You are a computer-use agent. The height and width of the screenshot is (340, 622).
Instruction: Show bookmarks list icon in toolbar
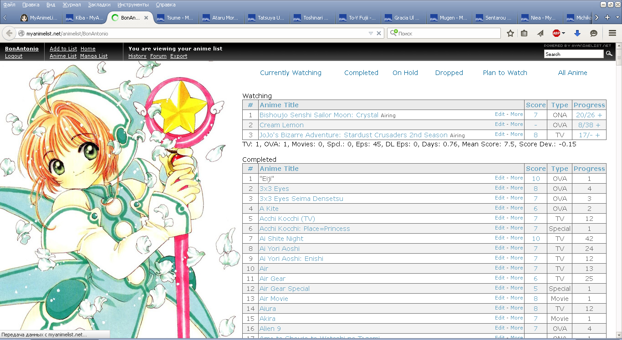click(524, 33)
